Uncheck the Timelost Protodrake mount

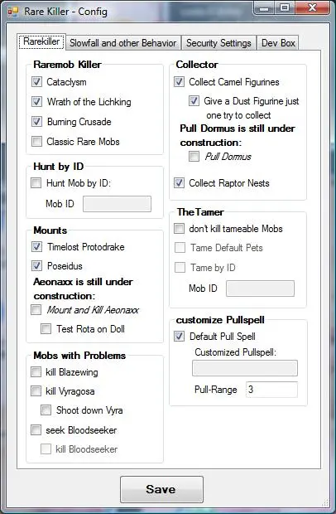(36, 246)
